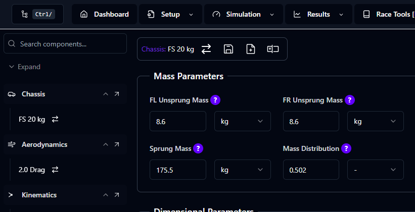Image resolution: width=415 pixels, height=212 pixels.
Task: Open the Sprung Mass kg unit dropdown
Action: pyautogui.click(x=242, y=170)
